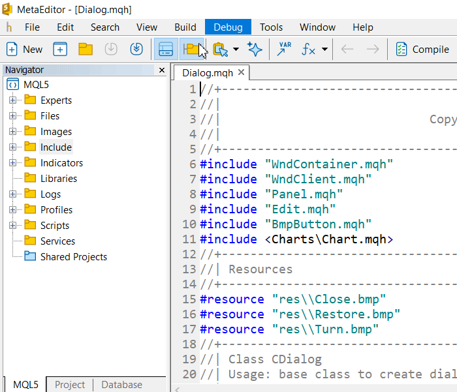Select the MQL5 root node
Viewport: 457px width, 392px height.
coord(36,85)
